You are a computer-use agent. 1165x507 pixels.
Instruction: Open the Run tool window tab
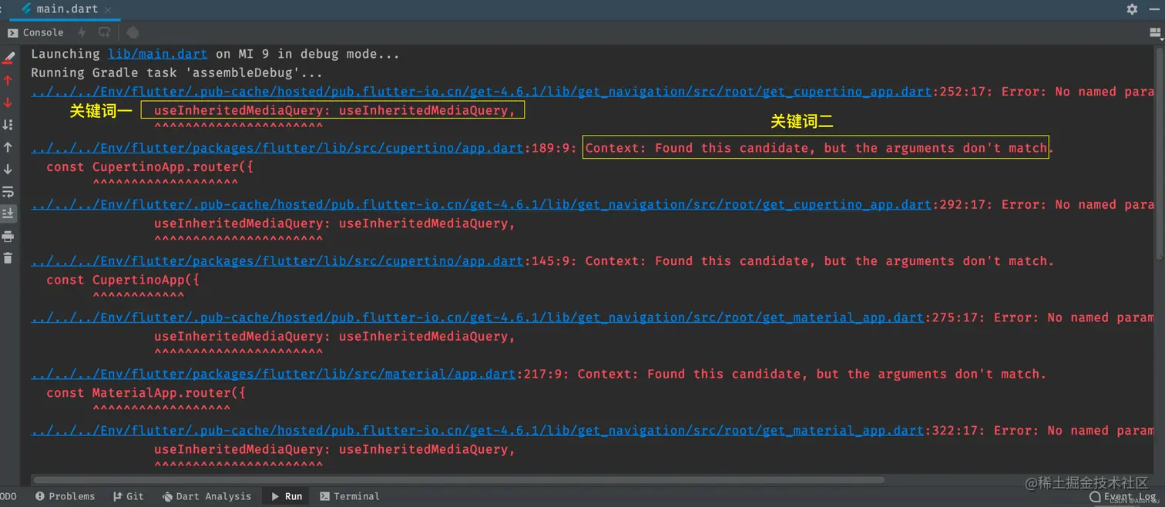tap(286, 496)
